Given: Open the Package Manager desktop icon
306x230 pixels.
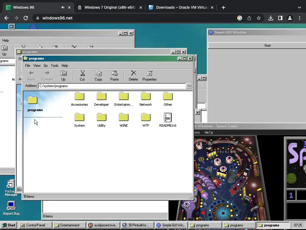Looking at the screenshot, I should coord(11,188).
